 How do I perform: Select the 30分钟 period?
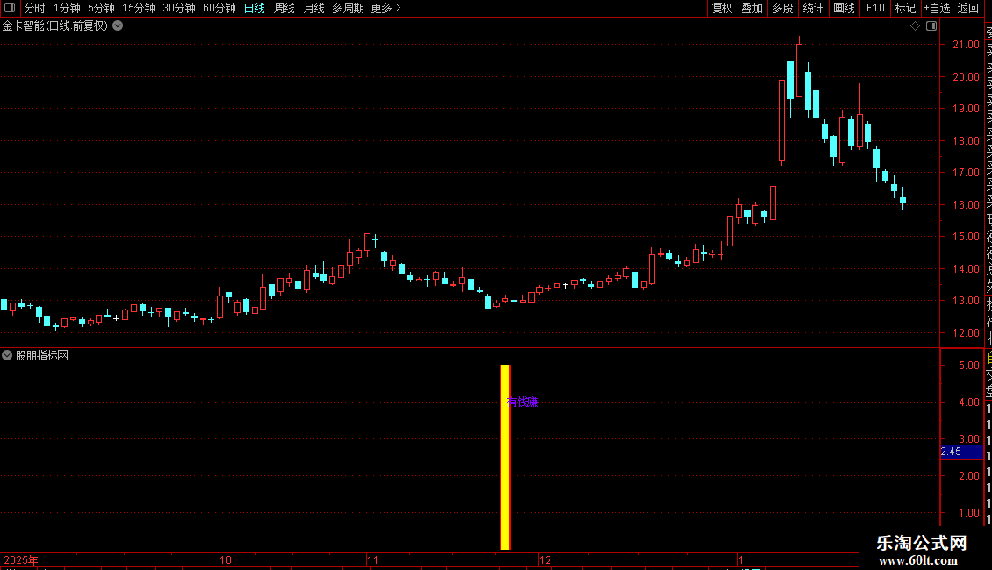click(178, 8)
